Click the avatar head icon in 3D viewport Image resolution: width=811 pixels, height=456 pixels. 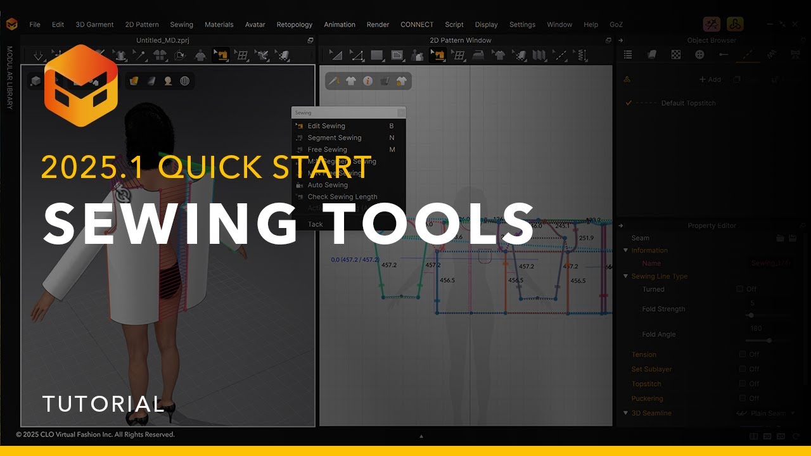168,80
